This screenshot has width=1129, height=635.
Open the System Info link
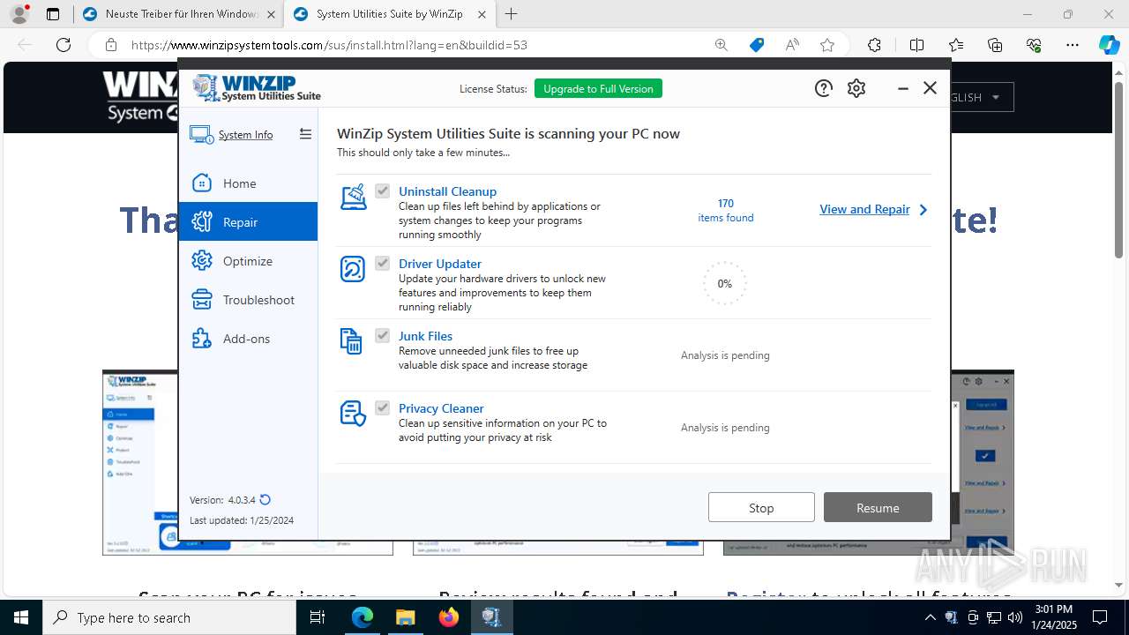coord(245,135)
